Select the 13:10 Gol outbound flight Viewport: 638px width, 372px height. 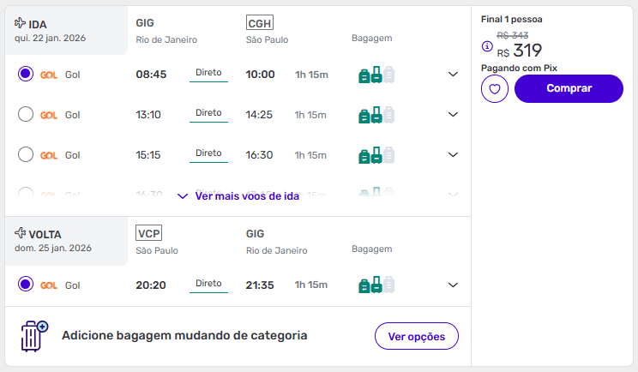(x=26, y=115)
